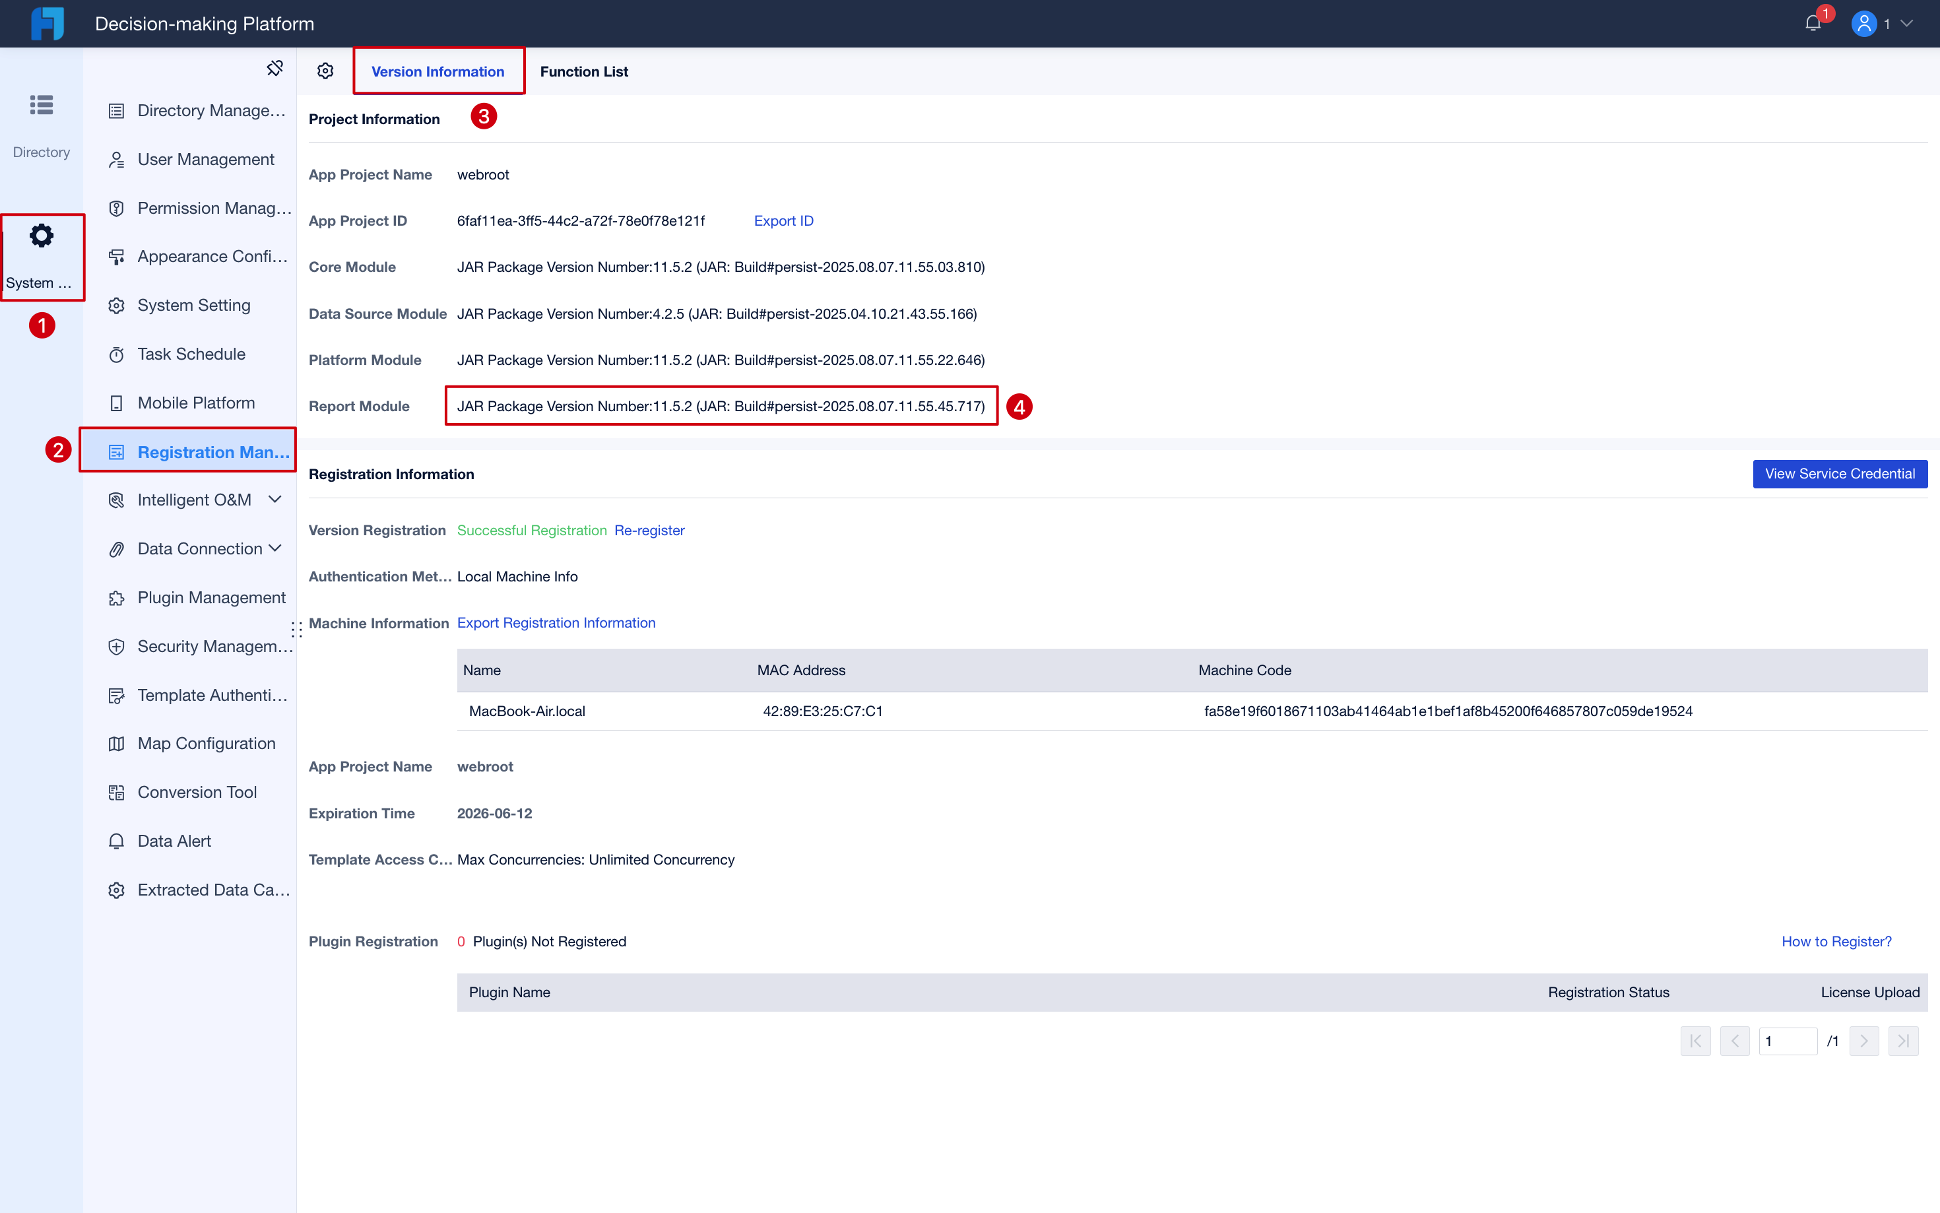This screenshot has height=1213, width=1940.
Task: Switch to the Function List tab
Action: pos(584,71)
